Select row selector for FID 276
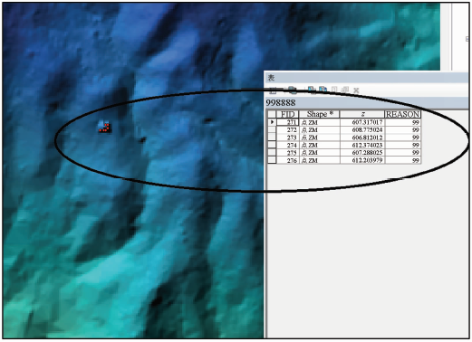The image size is (472, 342). click(272, 160)
